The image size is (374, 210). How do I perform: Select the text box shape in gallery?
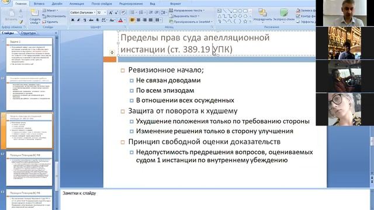pos(219,10)
